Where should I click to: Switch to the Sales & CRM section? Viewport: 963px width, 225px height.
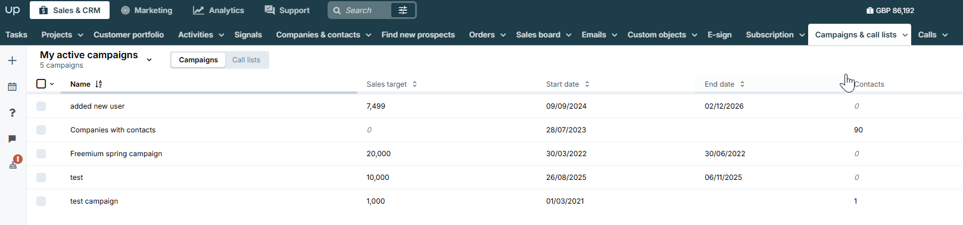click(70, 10)
